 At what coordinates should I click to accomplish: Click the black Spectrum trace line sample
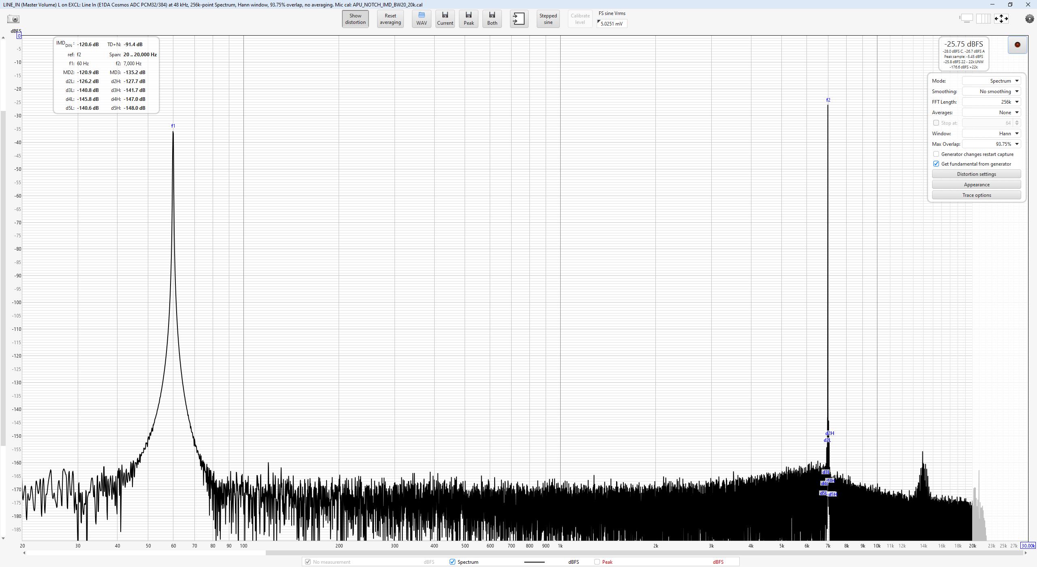[x=534, y=562]
